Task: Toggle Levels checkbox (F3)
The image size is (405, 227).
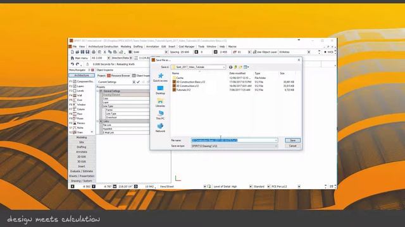Action: [75, 91]
